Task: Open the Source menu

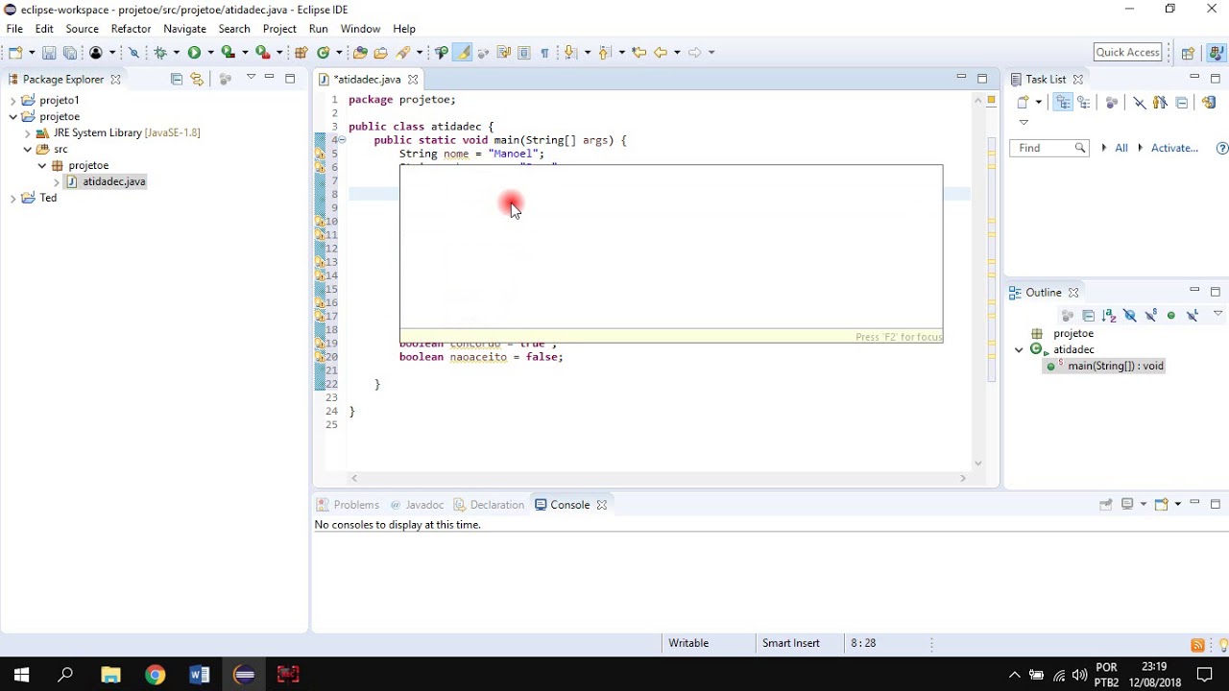Action: click(82, 29)
